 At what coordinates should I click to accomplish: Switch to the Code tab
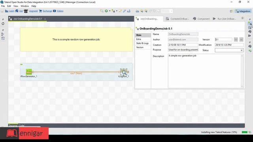coord(21,125)
